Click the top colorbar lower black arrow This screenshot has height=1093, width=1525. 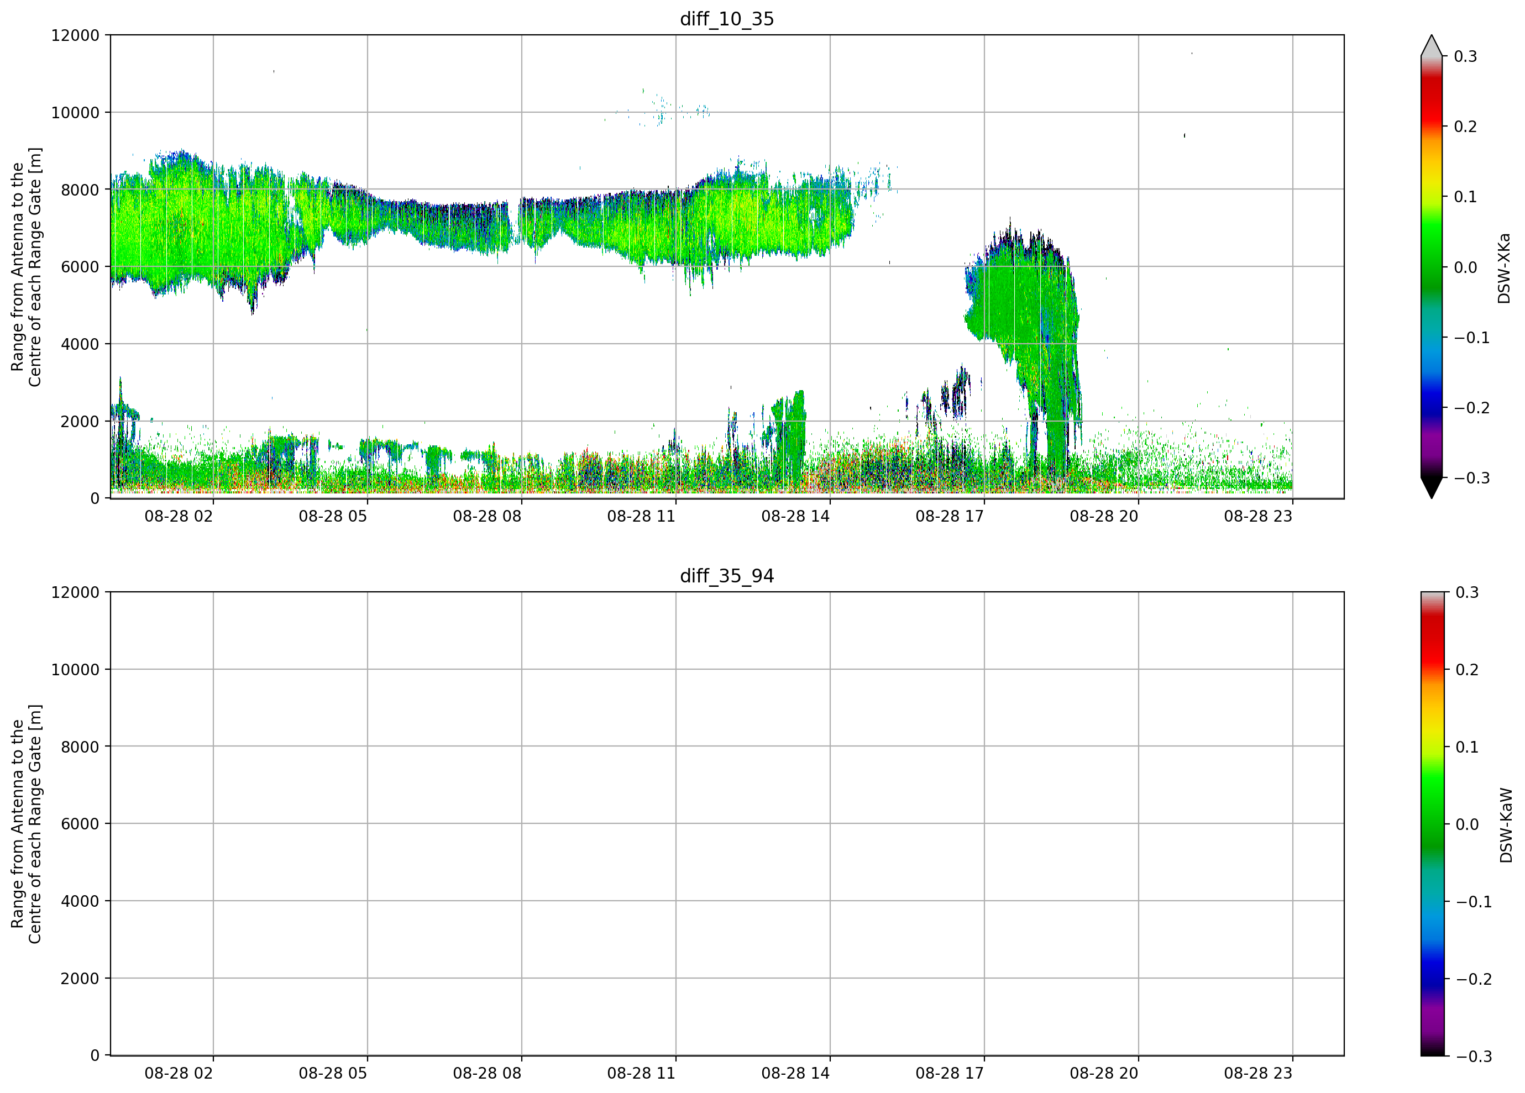pos(1432,488)
